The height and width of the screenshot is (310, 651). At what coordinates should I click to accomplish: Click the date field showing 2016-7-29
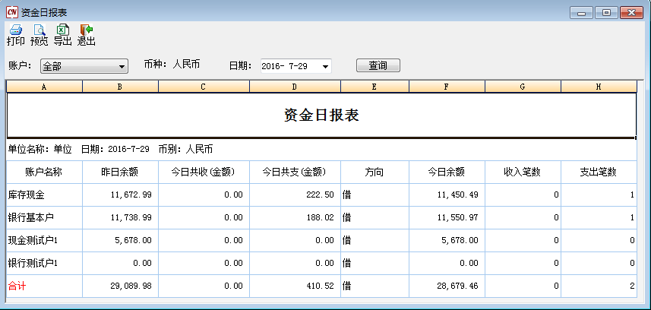[x=289, y=66]
